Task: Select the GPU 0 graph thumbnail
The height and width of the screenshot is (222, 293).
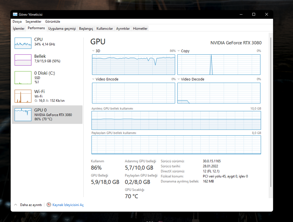Action: point(23,115)
